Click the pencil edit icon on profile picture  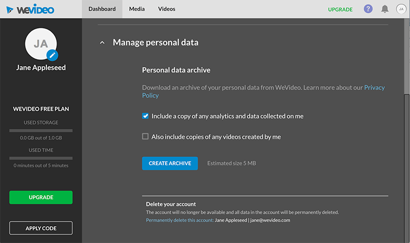[x=52, y=55]
